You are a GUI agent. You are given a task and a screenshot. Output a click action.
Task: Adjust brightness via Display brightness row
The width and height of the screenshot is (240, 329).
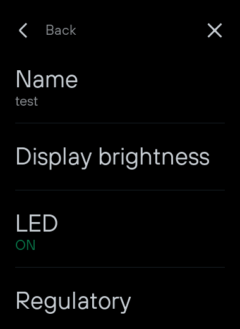coord(120,156)
